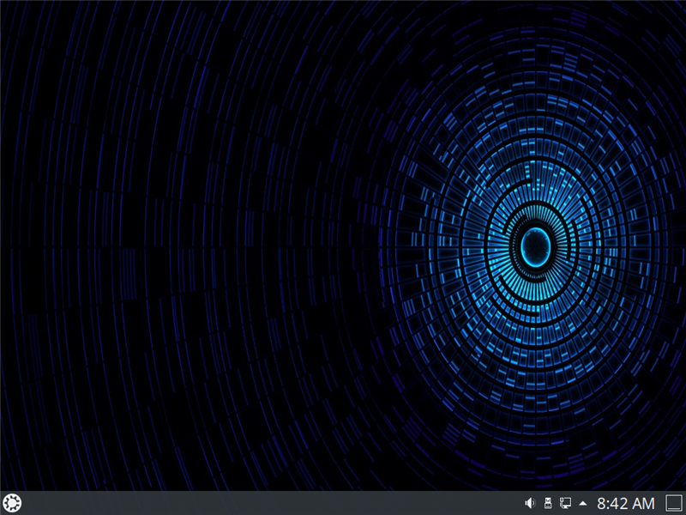The image size is (686, 515).
Task: Open the 8:42 AM clock calendar
Action: point(626,503)
